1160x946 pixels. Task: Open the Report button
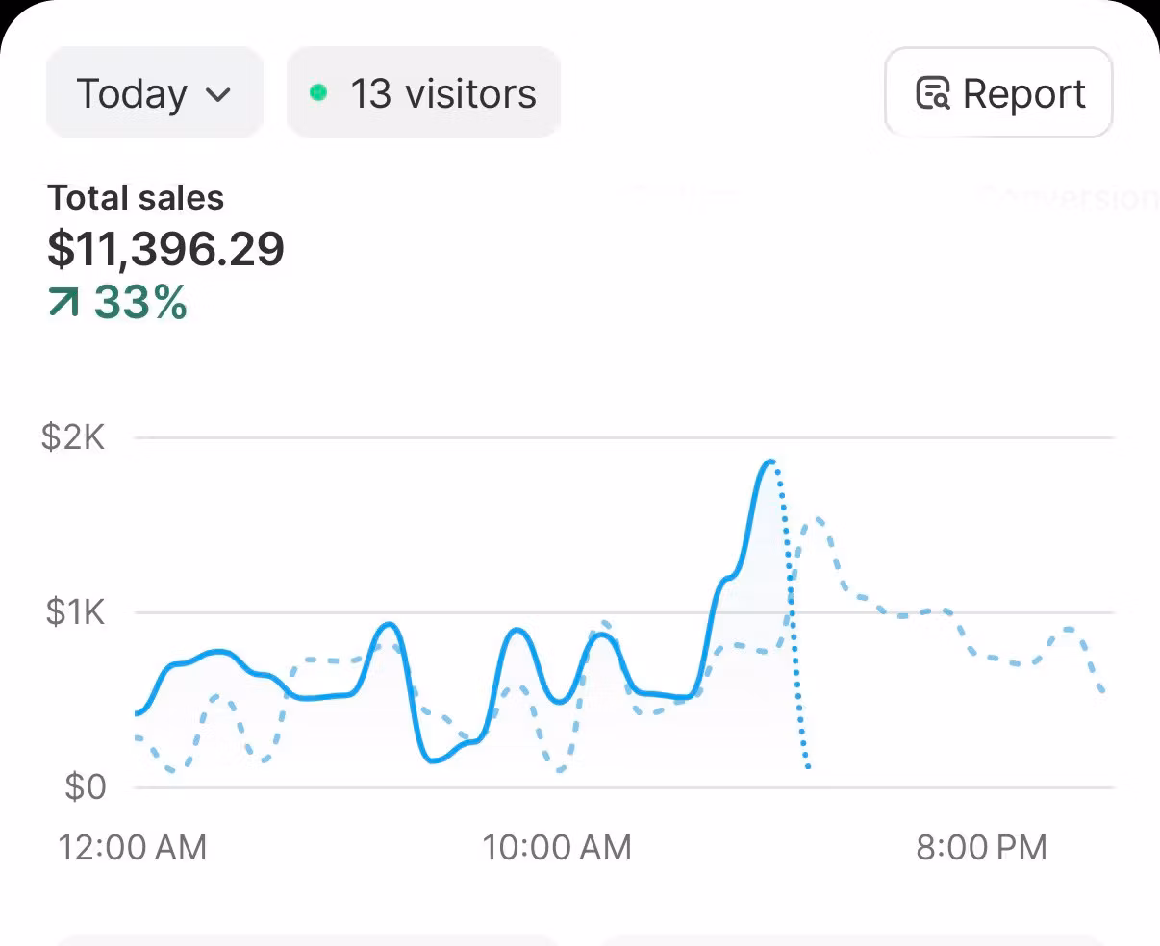[998, 93]
